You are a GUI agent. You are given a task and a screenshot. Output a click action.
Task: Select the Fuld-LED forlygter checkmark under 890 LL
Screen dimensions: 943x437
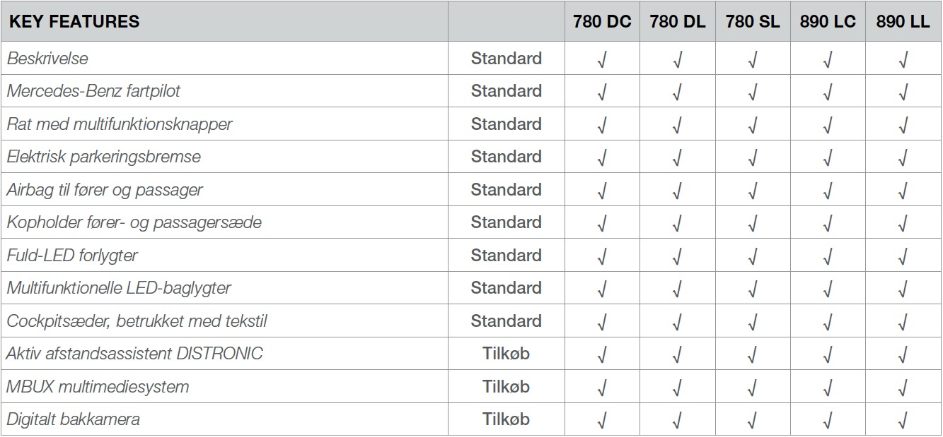[903, 256]
